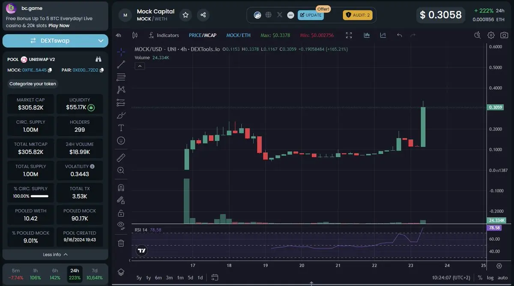Image resolution: width=514 pixels, height=286 pixels.
Task: Set chart range to 3m
Action: pos(169,277)
